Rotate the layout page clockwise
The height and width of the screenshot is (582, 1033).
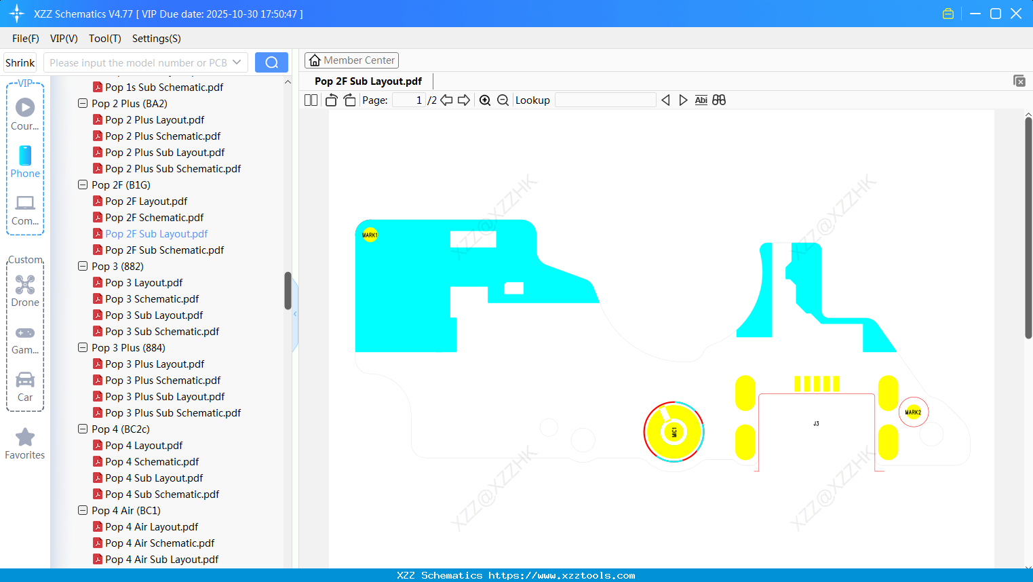tap(349, 99)
